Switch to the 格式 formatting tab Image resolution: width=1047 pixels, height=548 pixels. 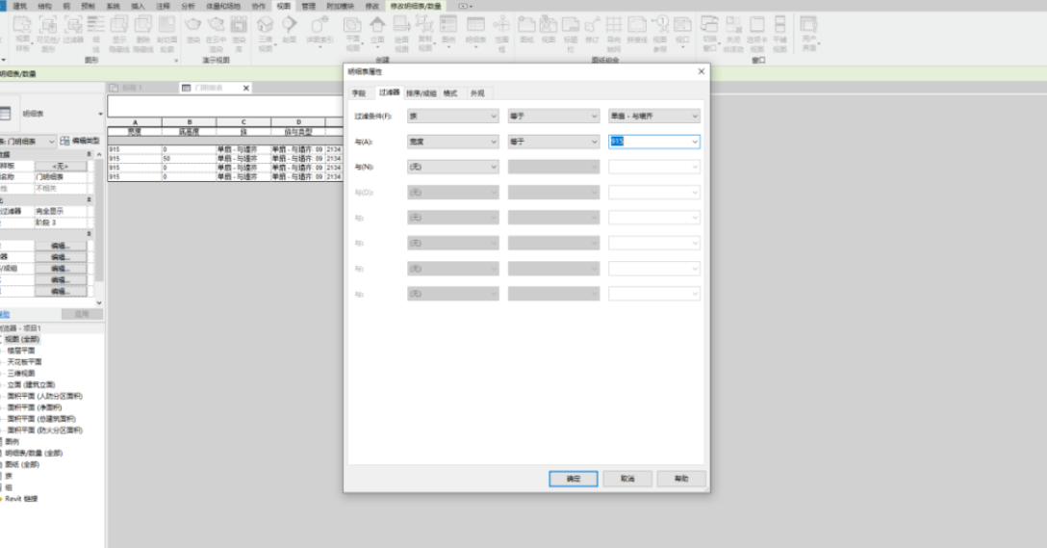click(450, 93)
